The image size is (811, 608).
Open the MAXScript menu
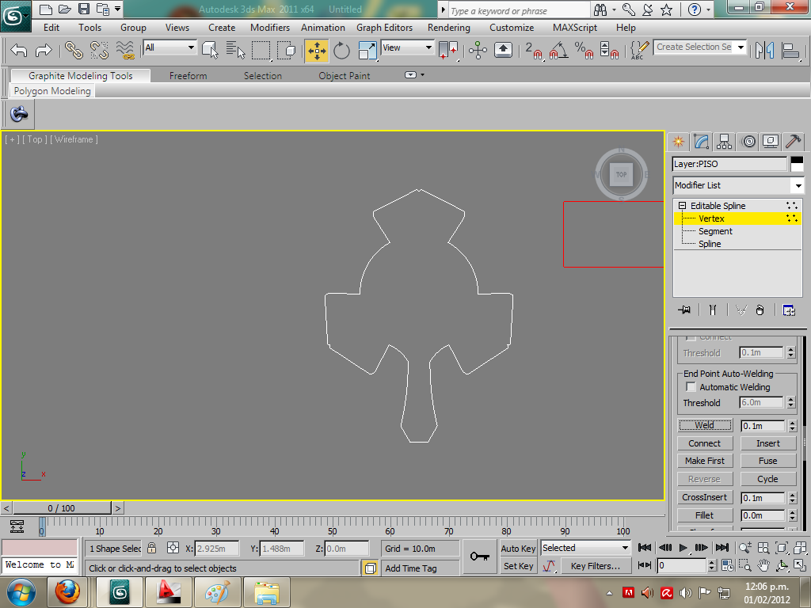point(575,28)
